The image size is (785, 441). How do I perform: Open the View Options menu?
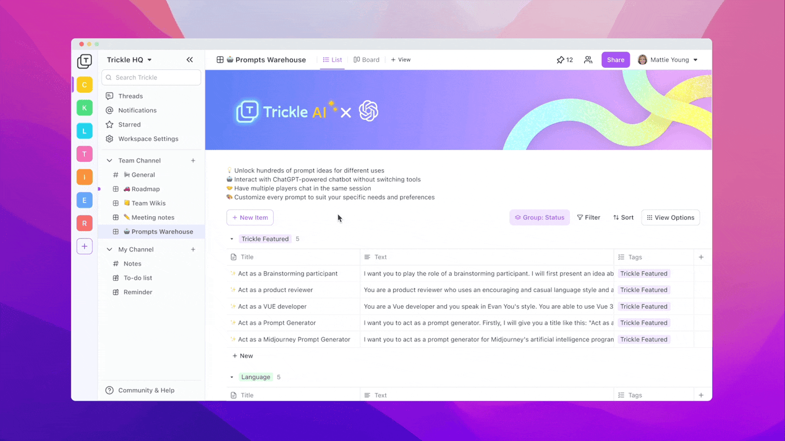(x=671, y=217)
